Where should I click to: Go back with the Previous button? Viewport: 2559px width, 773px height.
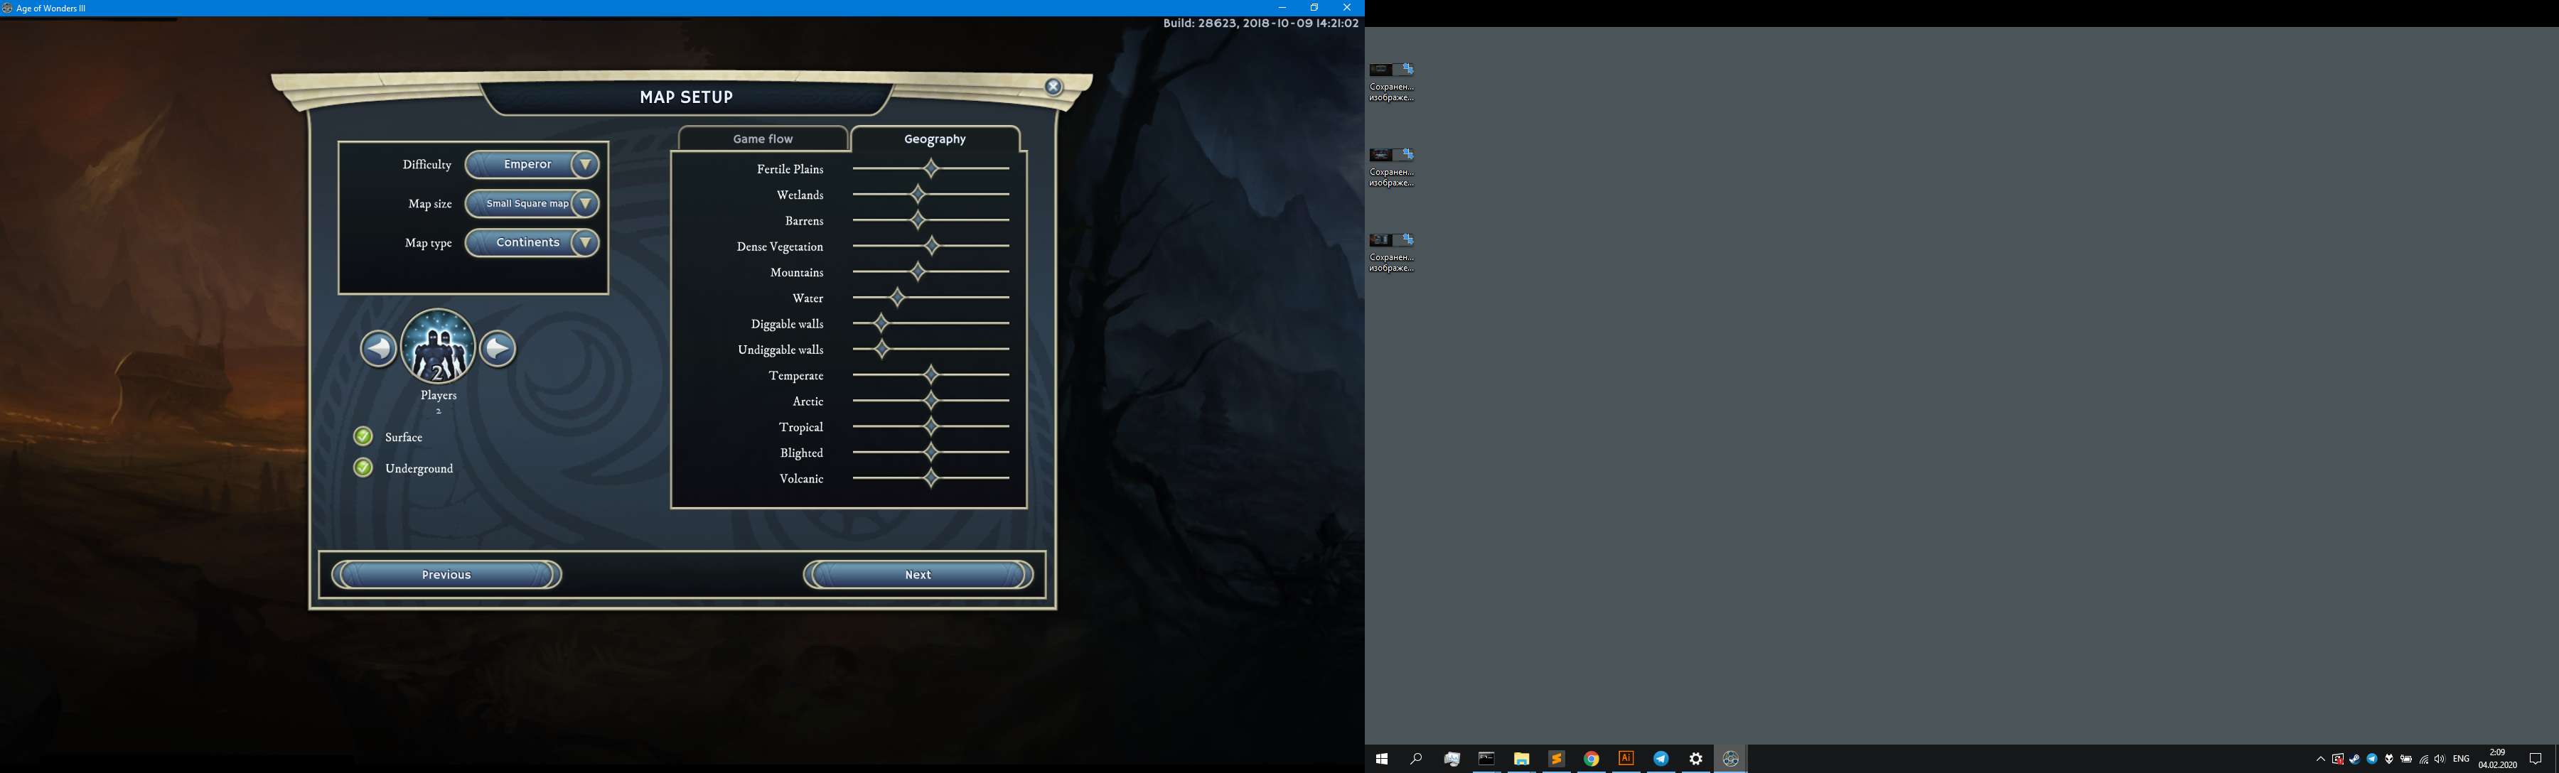click(446, 575)
